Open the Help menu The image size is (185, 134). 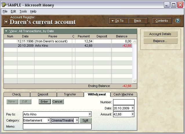point(33,11)
